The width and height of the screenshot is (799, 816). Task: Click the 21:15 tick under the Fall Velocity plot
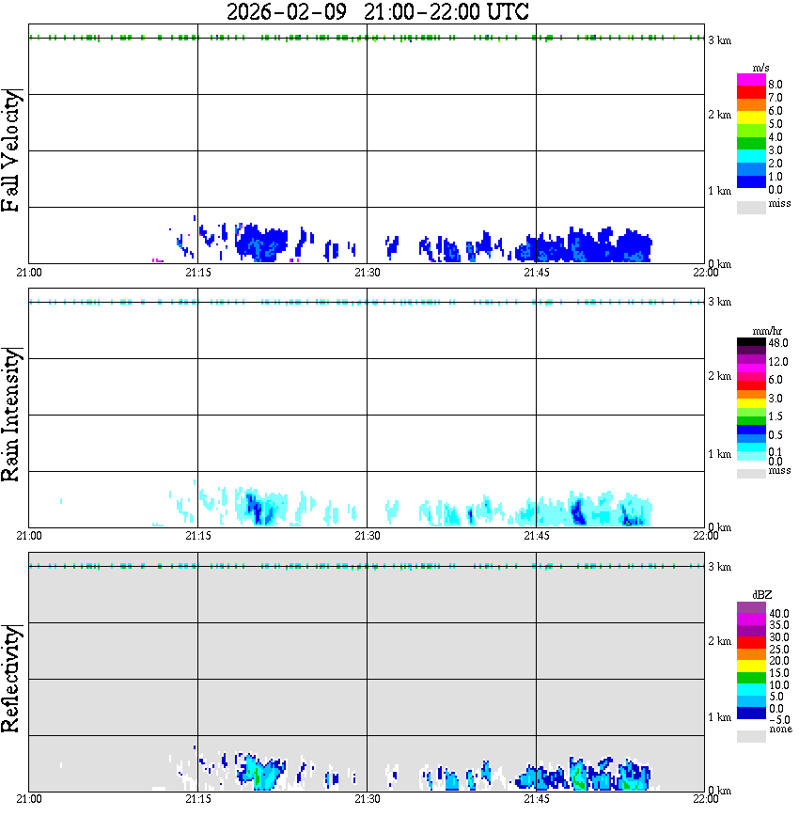pyautogui.click(x=198, y=273)
